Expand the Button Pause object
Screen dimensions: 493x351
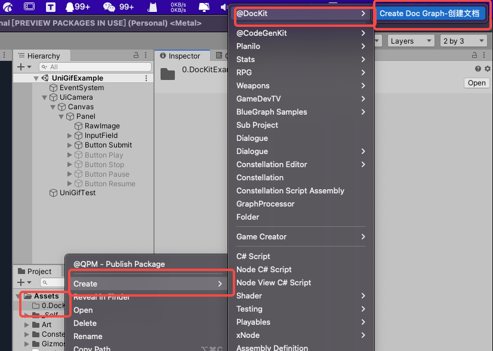(70, 174)
